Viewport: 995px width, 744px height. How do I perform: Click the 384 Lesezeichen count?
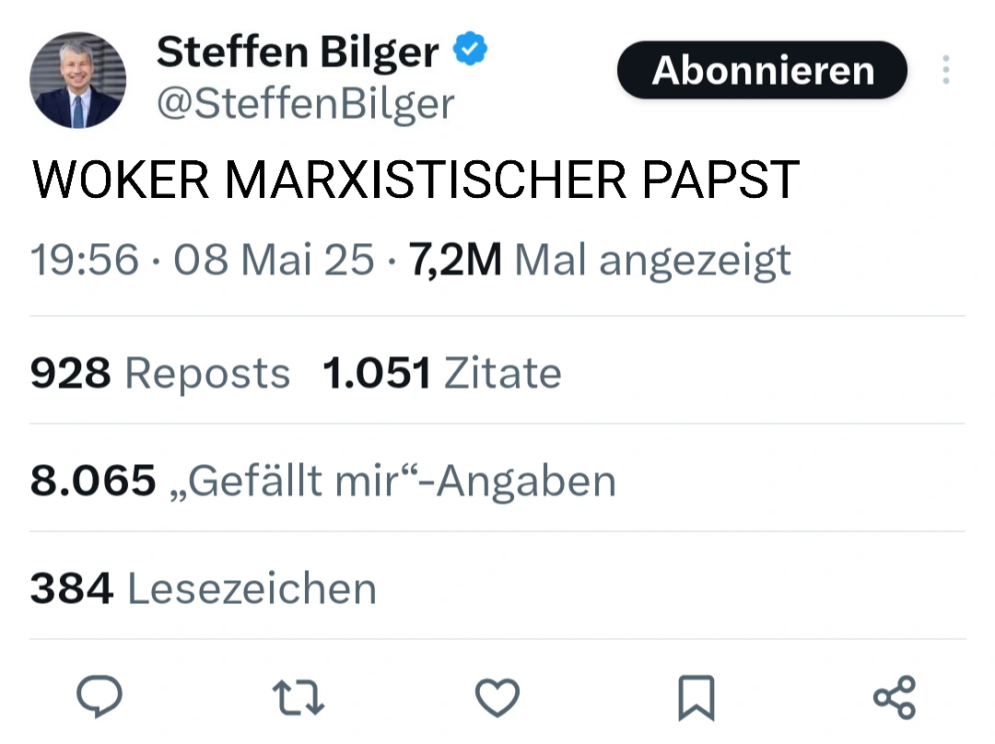tap(204, 588)
